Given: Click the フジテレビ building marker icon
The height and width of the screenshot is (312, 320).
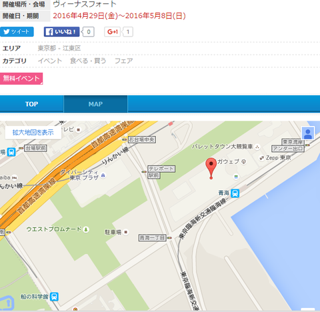Looking at the screenshot, I should pyautogui.click(x=78, y=129).
